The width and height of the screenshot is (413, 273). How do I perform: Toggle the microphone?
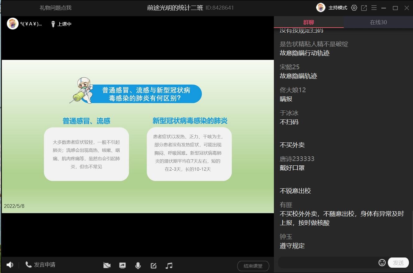click(x=138, y=266)
